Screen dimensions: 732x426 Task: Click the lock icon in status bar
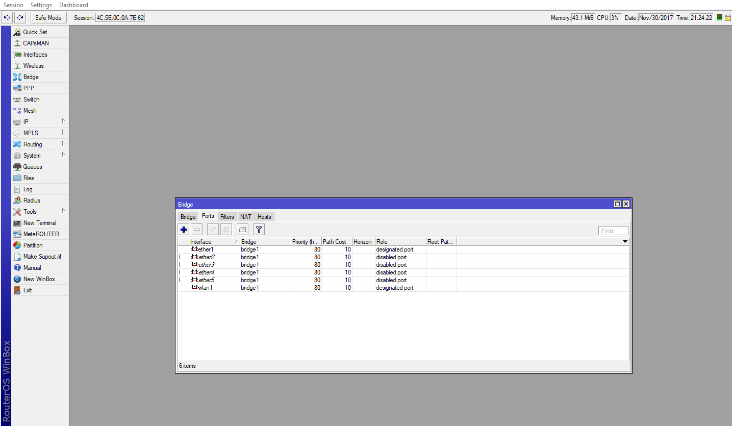727,17
